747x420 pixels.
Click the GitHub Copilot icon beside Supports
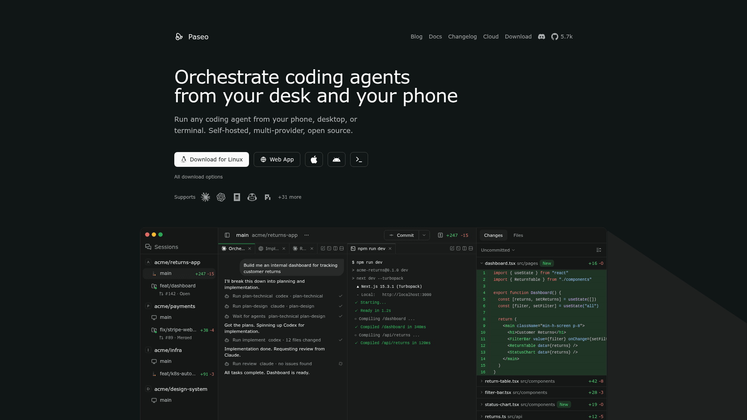coord(252,197)
